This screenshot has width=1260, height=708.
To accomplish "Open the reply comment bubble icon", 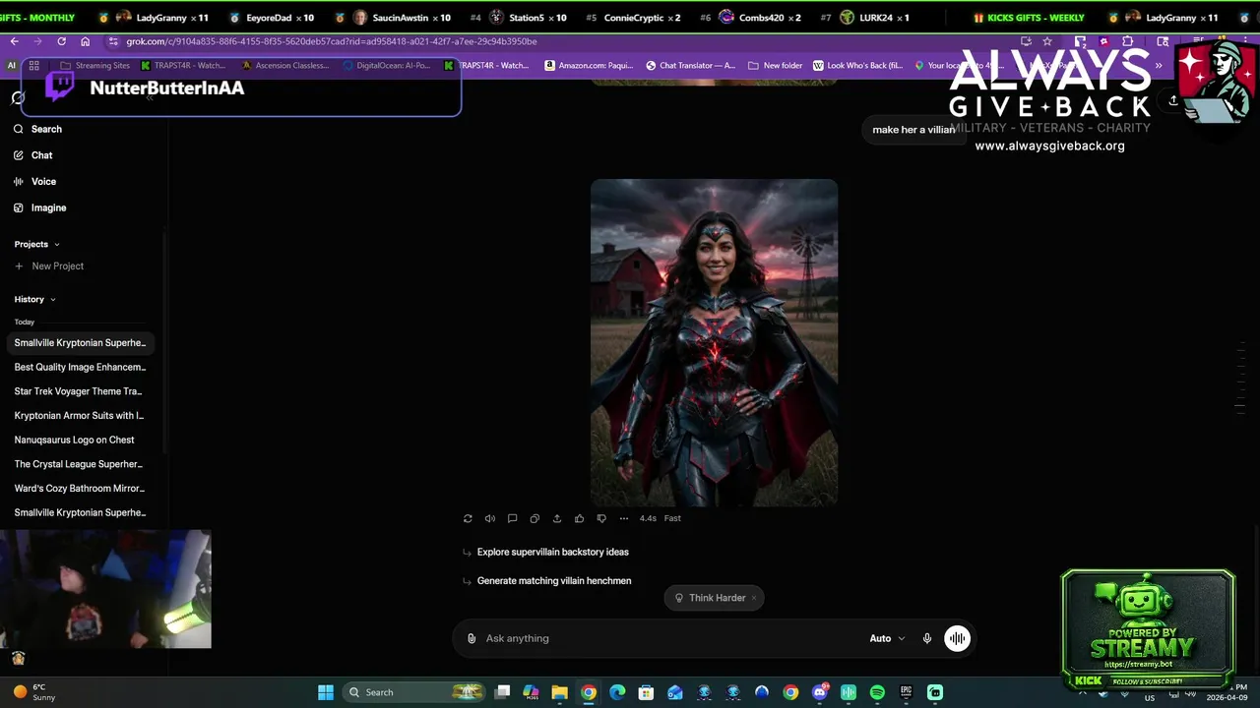I will point(512,518).
